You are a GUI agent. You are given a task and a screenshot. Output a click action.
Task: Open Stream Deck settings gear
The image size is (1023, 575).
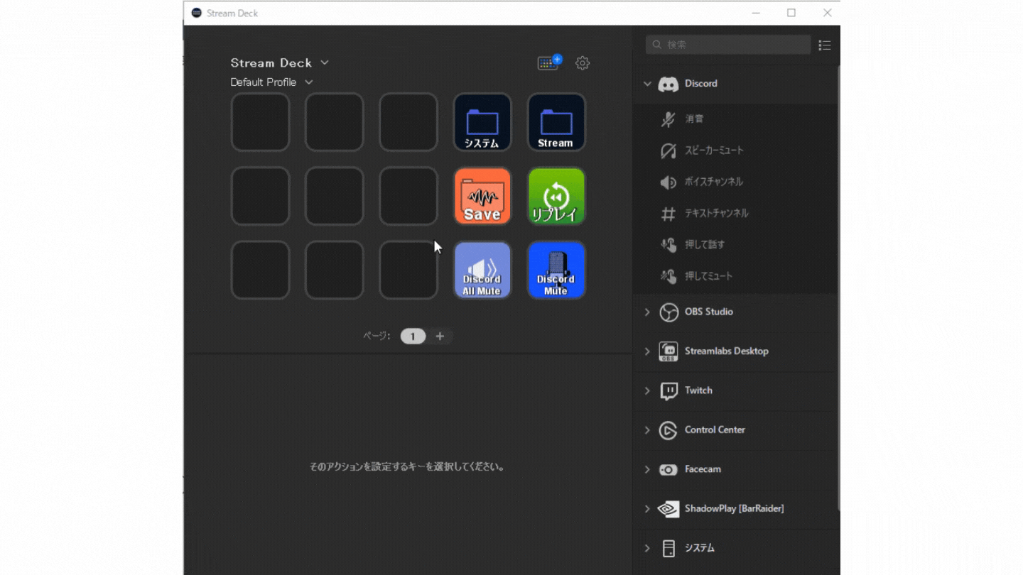(x=583, y=63)
